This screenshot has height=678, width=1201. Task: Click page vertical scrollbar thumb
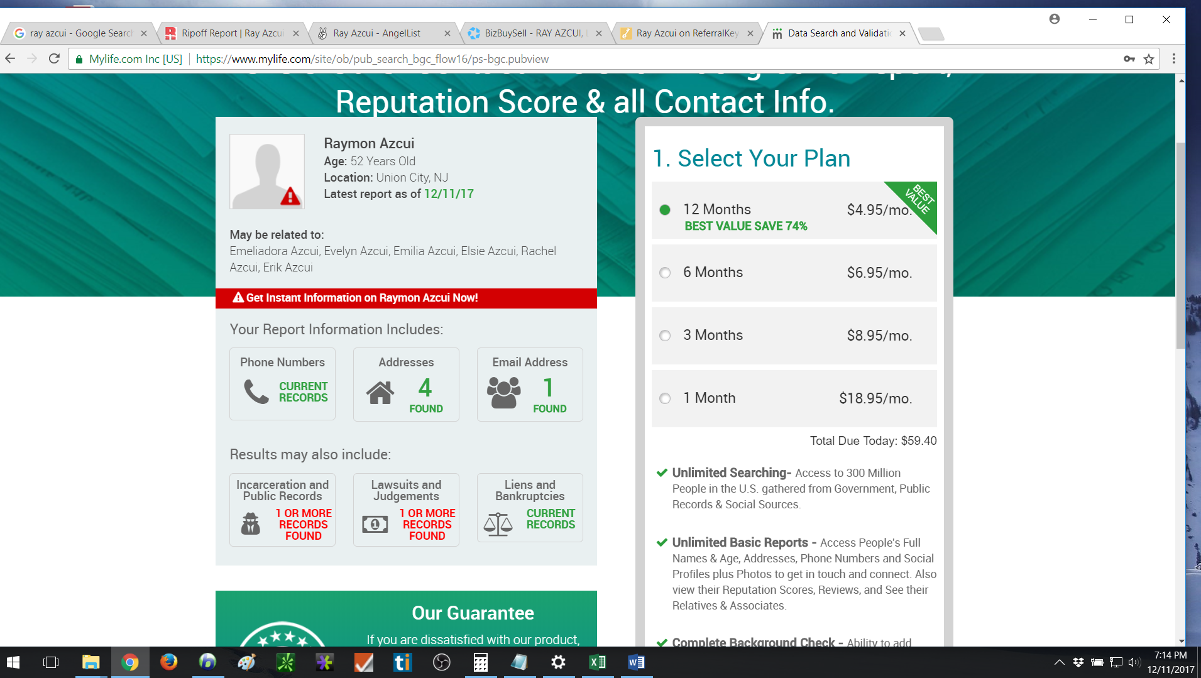coord(1181,245)
